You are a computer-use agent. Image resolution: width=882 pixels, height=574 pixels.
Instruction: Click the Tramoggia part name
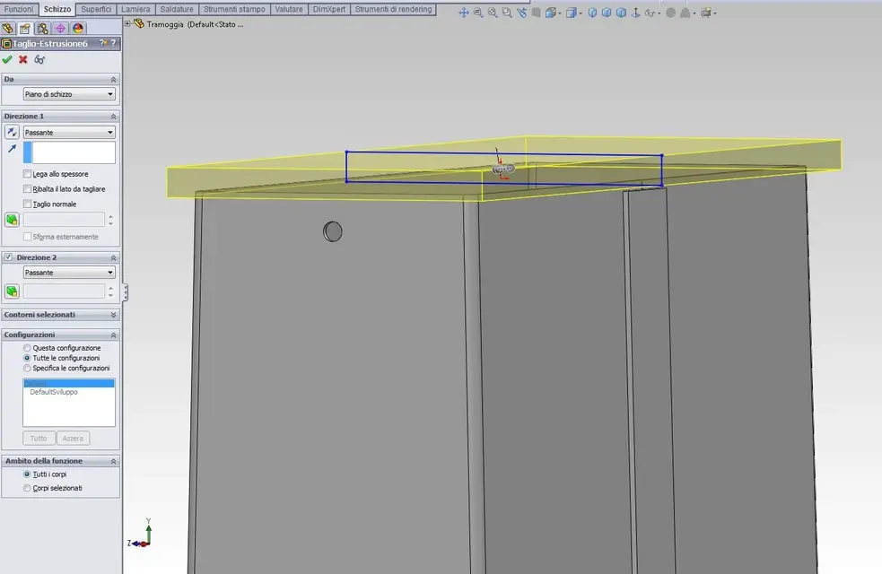165,24
